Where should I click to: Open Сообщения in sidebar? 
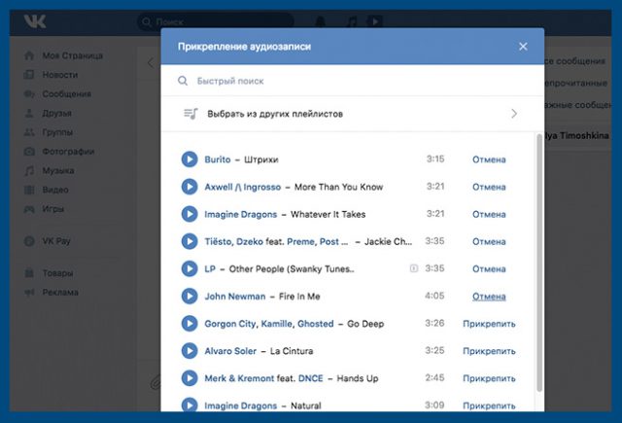[x=57, y=94]
